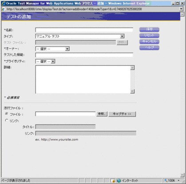Click the 名前 name input field
Image resolution: width=186 pixels, height=184 pixels.
84,30
